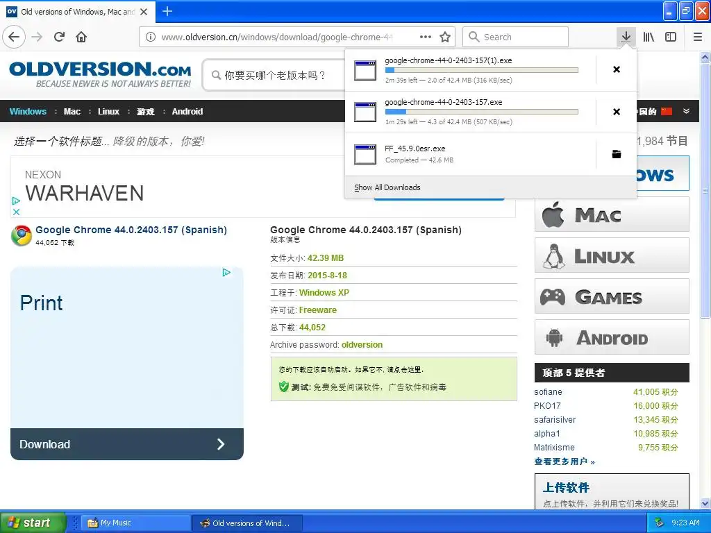This screenshot has width=711, height=533.
Task: Select the Mac navigation tab
Action: click(72, 112)
